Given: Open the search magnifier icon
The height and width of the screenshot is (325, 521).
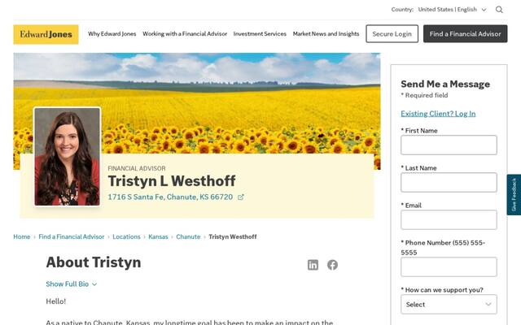Looking at the screenshot, I should (499, 10).
